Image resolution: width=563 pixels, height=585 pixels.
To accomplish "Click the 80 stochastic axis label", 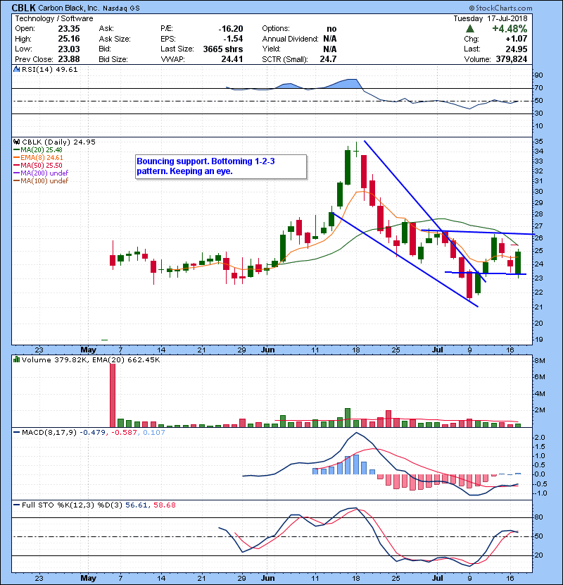I will [x=539, y=517].
